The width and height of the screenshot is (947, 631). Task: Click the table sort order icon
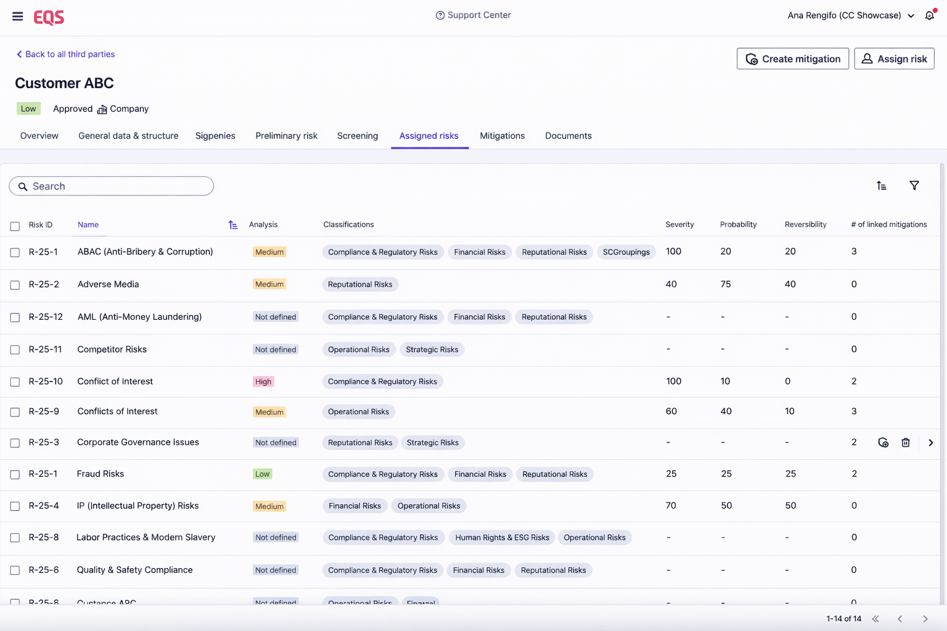coord(881,185)
